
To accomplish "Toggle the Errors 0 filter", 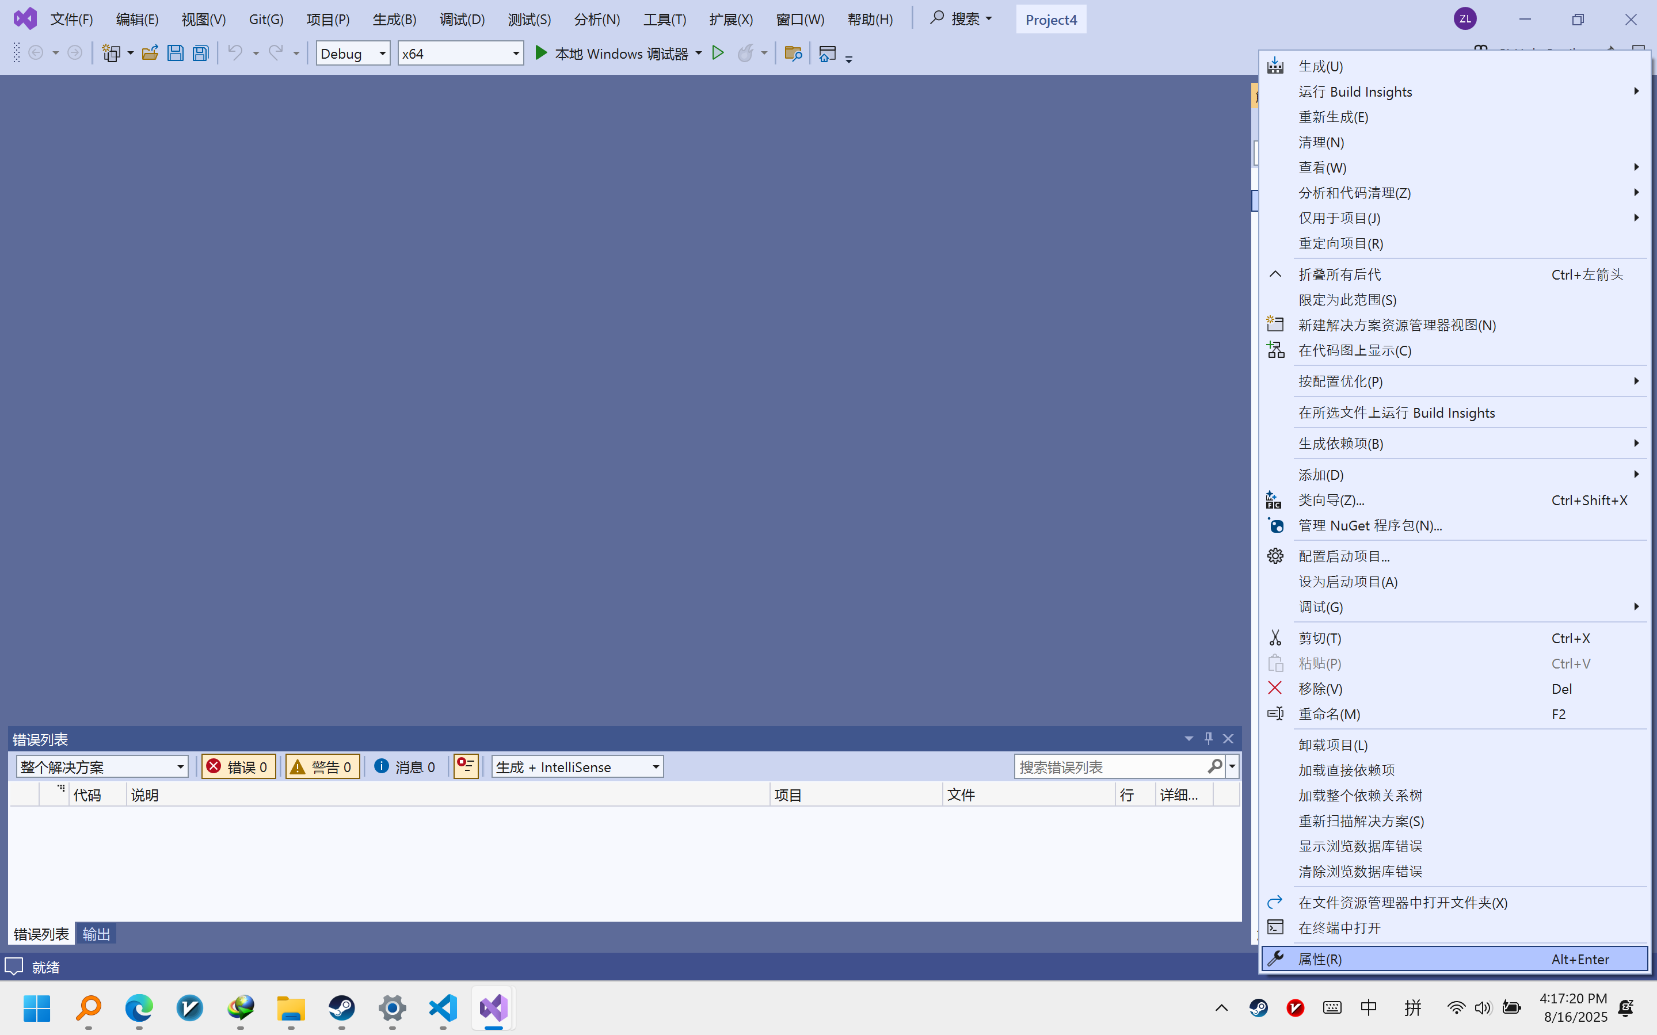I will (x=238, y=767).
